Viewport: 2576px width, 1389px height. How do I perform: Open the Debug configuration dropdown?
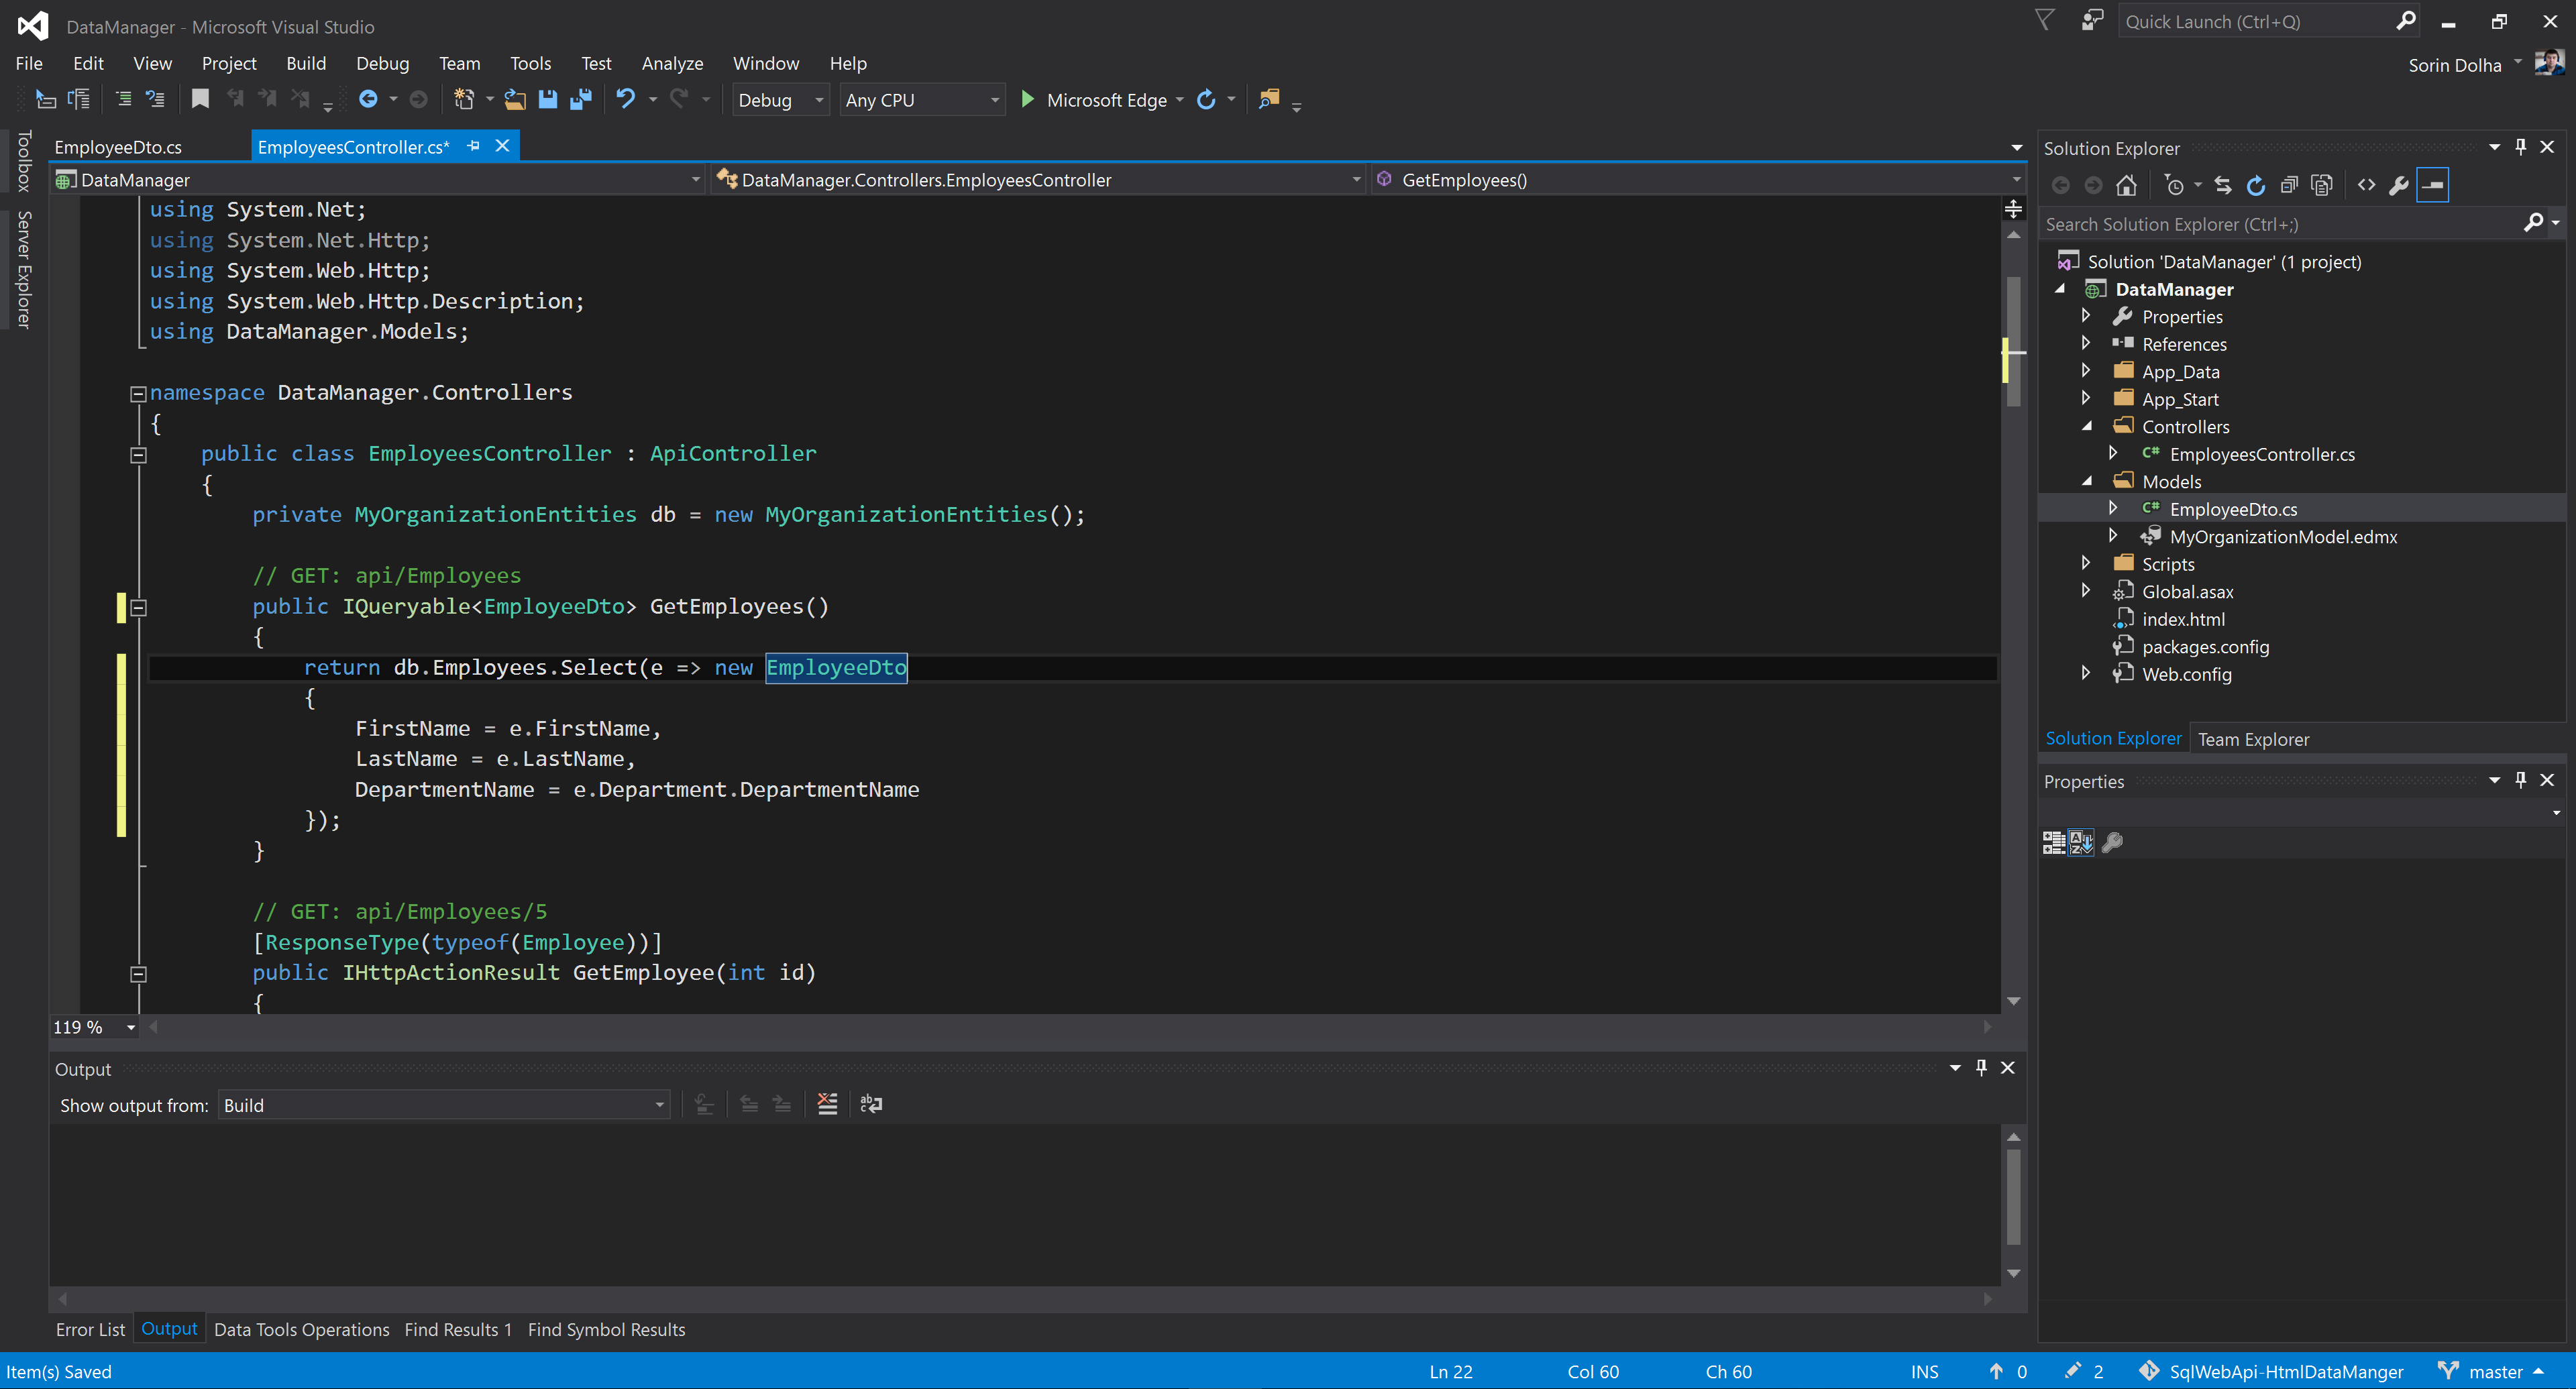(x=780, y=100)
